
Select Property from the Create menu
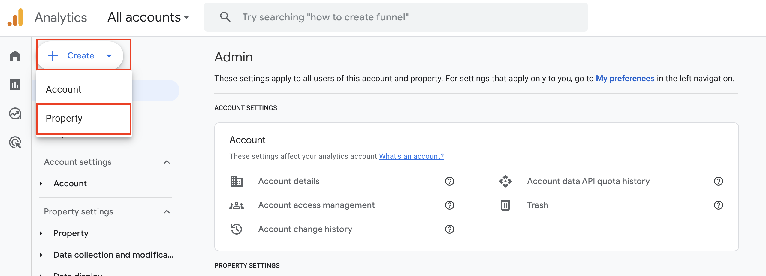[64, 118]
